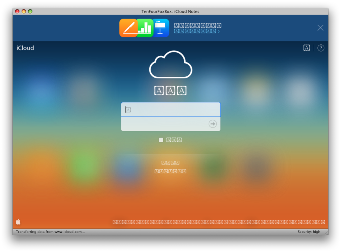Click the red window close button

(17, 11)
